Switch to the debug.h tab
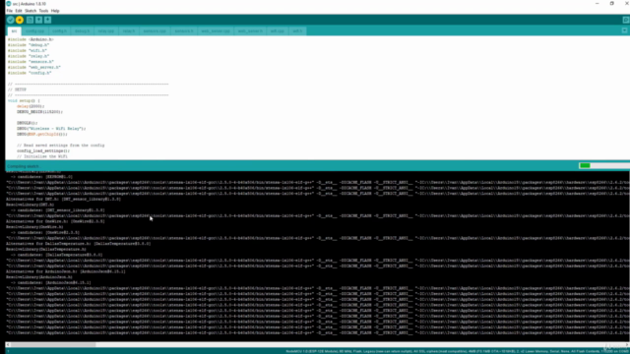The image size is (630, 354). coord(82,30)
